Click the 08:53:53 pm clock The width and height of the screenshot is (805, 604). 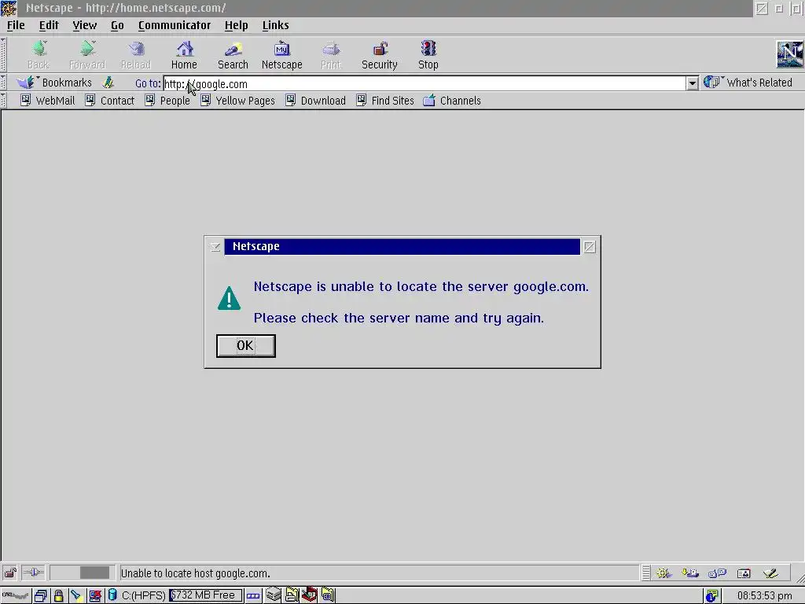764,596
